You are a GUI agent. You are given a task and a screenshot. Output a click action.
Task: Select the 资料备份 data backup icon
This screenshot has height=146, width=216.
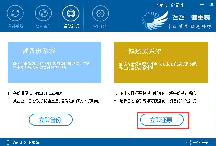pos(43,13)
